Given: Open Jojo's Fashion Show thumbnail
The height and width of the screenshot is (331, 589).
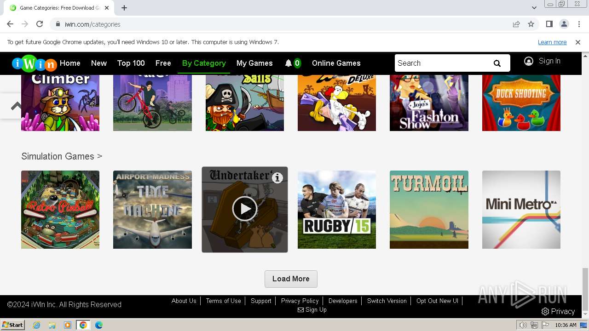Looking at the screenshot, I should click(429, 103).
